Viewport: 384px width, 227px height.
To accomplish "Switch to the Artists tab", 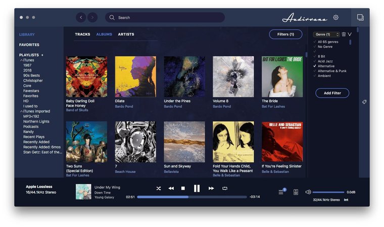I will pyautogui.click(x=126, y=34).
